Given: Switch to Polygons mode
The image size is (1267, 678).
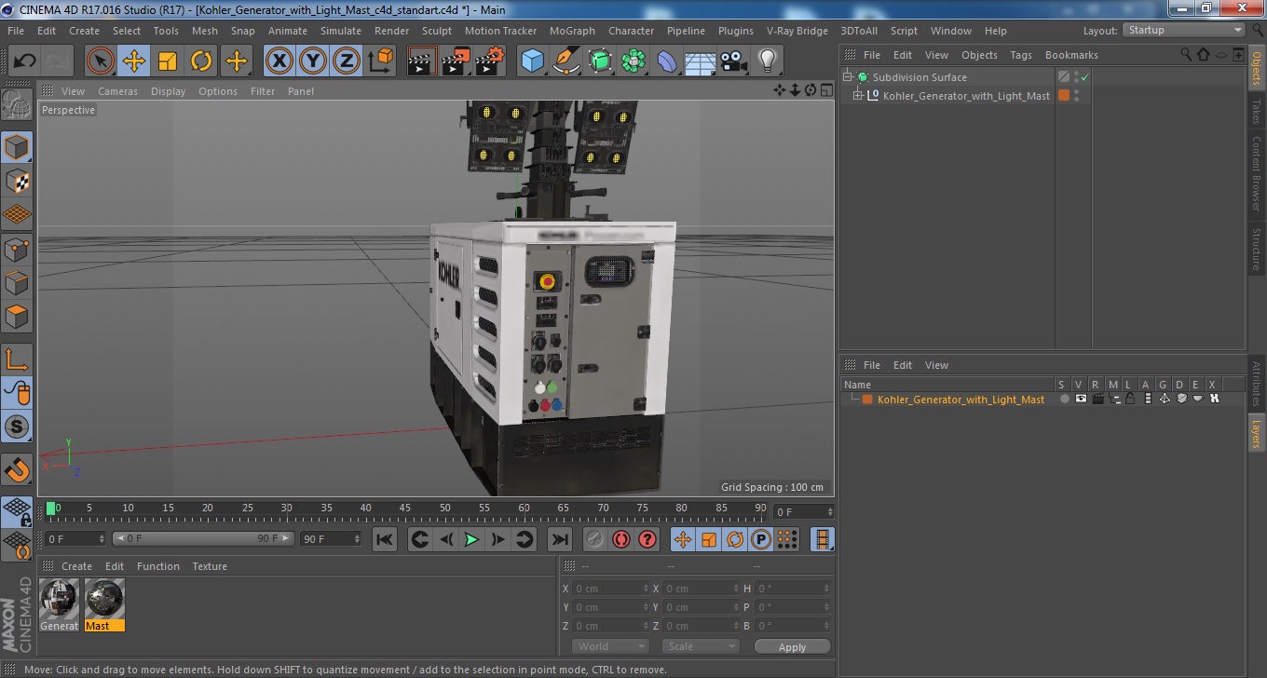Looking at the screenshot, I should click(17, 317).
